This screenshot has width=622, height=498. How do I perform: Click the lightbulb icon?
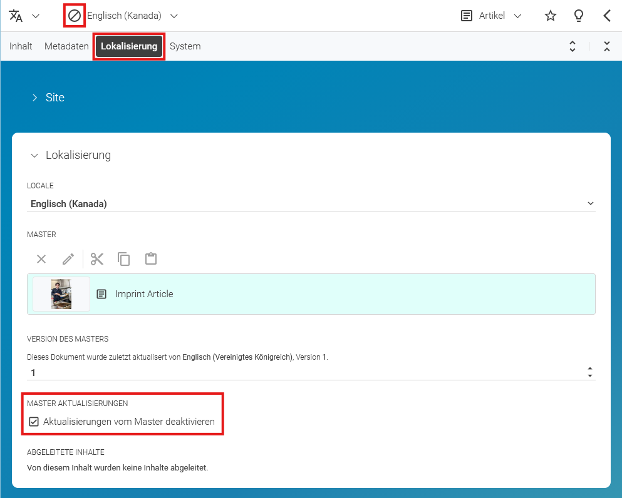tap(578, 16)
